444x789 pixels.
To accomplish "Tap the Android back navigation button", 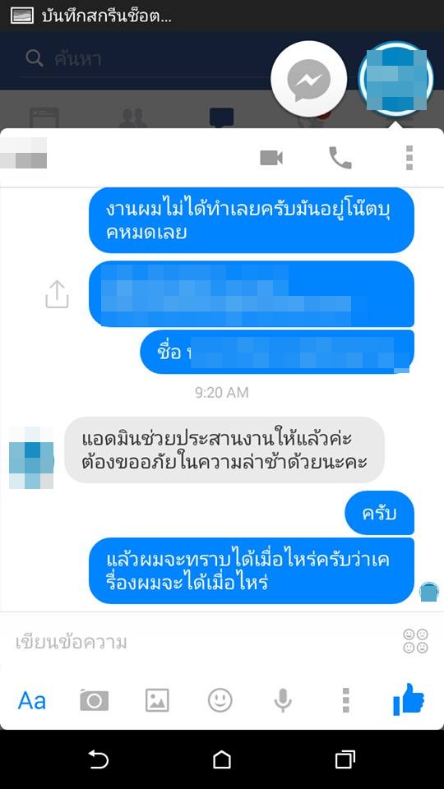I will pos(99,759).
